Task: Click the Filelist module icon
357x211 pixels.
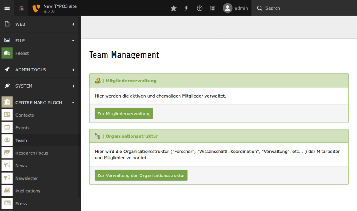Action: (x=7, y=53)
